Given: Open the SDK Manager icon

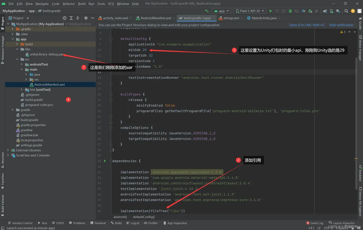Looking at the screenshot, I should coord(338,11).
